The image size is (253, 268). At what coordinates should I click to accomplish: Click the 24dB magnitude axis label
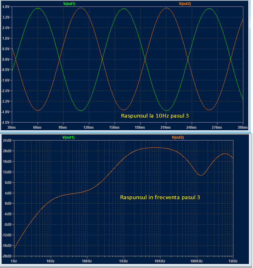coord(7,140)
